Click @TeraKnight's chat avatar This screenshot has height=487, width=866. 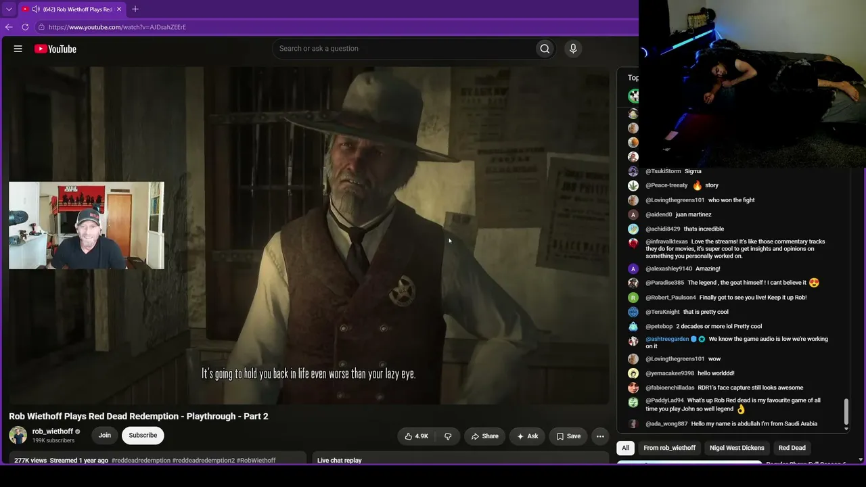tap(633, 312)
